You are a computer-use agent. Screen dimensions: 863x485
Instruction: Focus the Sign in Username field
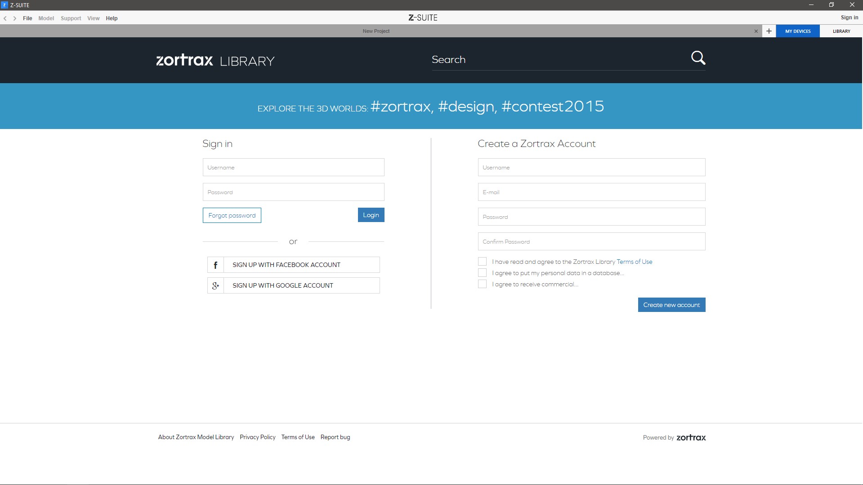point(293,167)
